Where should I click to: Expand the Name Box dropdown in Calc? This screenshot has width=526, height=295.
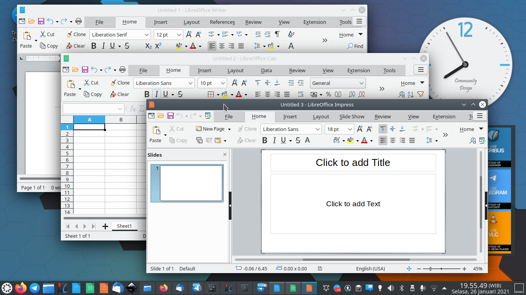120,109
